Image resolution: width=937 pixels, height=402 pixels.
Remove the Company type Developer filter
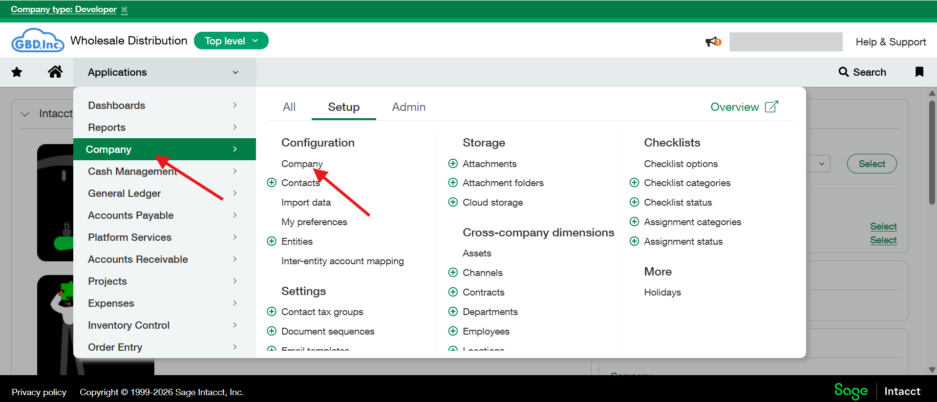click(125, 10)
